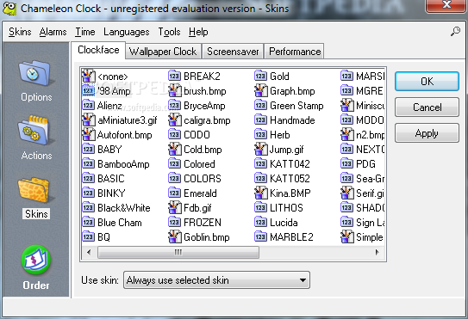Click the icon beside Autofont.bmp
468x319 pixels.
[89, 135]
